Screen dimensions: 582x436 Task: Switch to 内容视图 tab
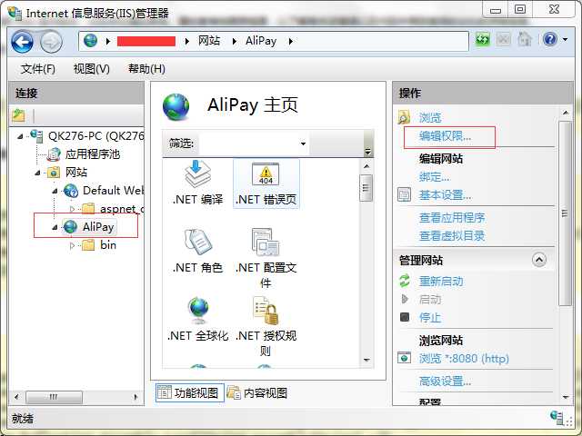pos(256,392)
